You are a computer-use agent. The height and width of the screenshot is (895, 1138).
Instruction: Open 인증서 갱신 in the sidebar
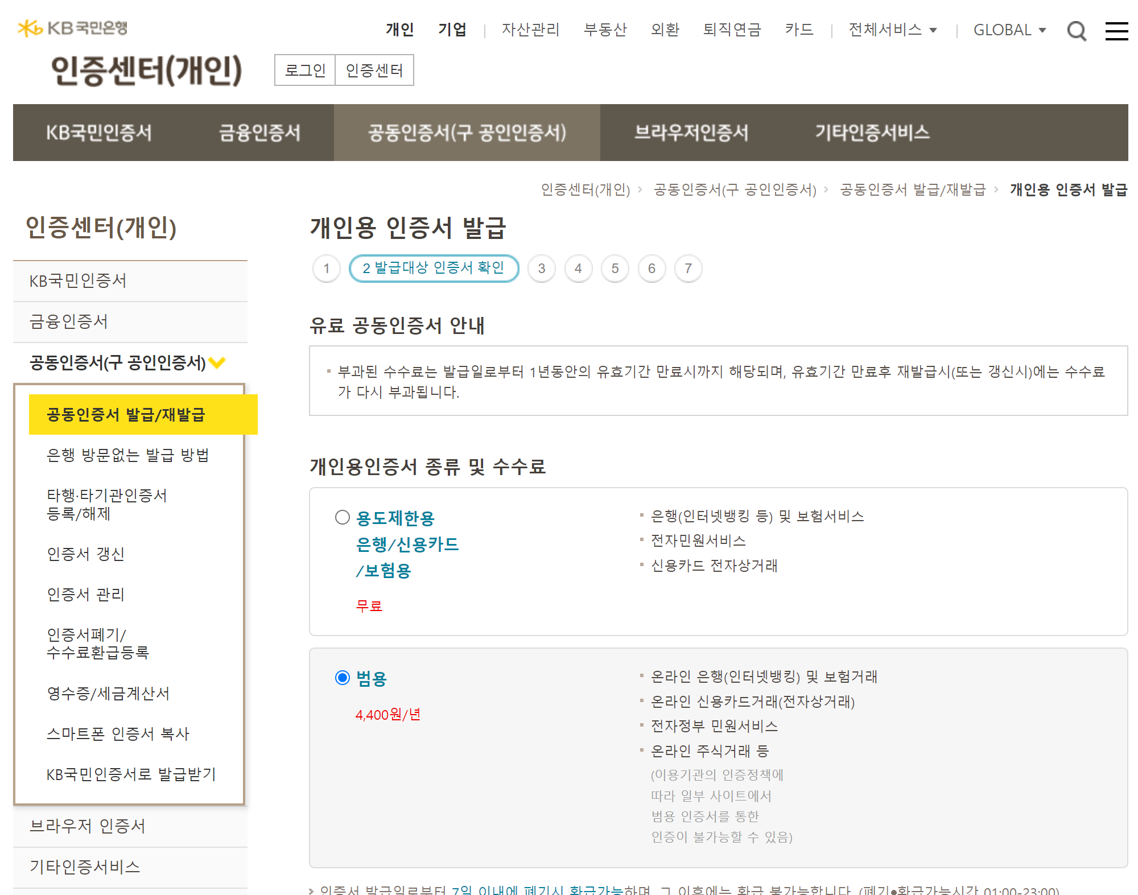(85, 554)
